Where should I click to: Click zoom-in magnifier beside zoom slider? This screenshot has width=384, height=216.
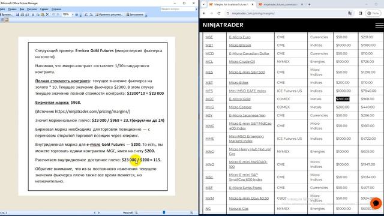pos(191,213)
